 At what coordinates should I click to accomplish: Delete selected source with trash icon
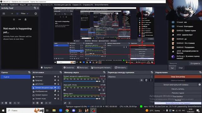[x=37, y=103]
